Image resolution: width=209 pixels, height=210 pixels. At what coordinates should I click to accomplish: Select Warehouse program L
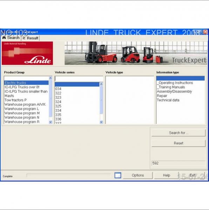(x=26, y=109)
